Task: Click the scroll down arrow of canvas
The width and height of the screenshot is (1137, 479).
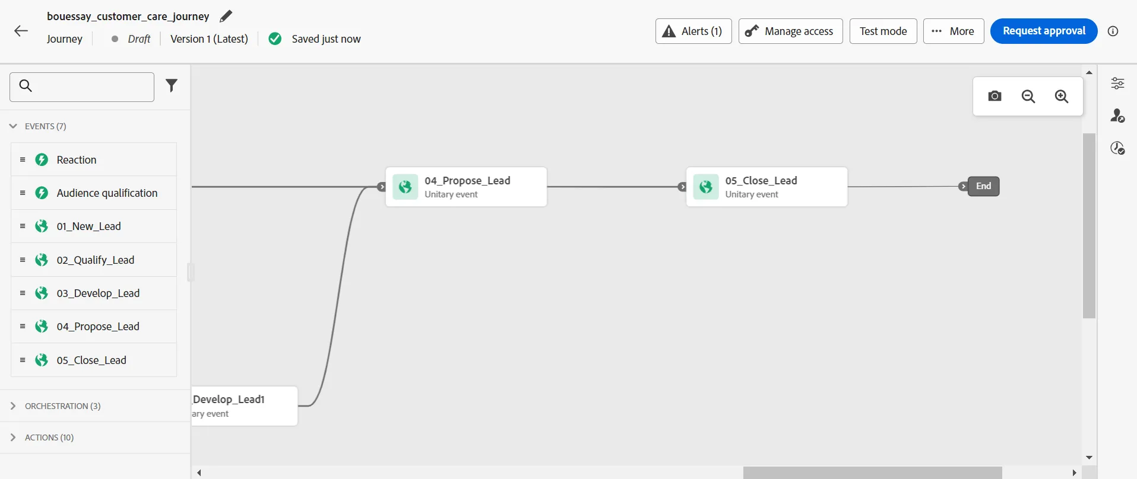Action: 1089,458
